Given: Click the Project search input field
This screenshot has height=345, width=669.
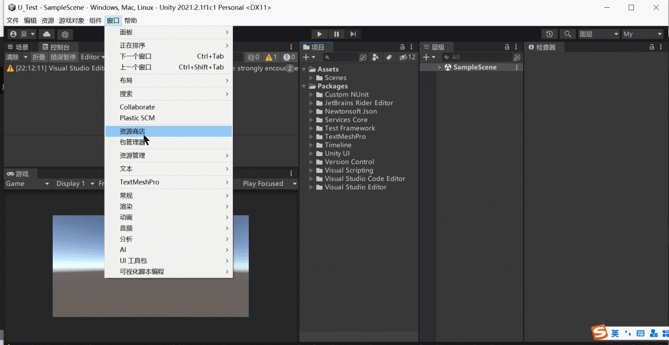Looking at the screenshot, I should coord(340,57).
